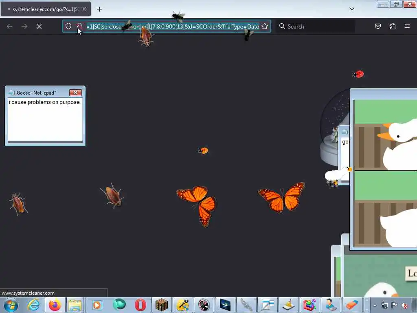Open Windows Explorer folder on taskbar
417x313 pixels.
(x=75, y=305)
